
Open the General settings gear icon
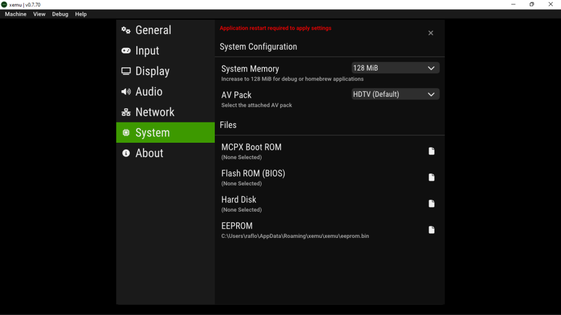pos(126,30)
